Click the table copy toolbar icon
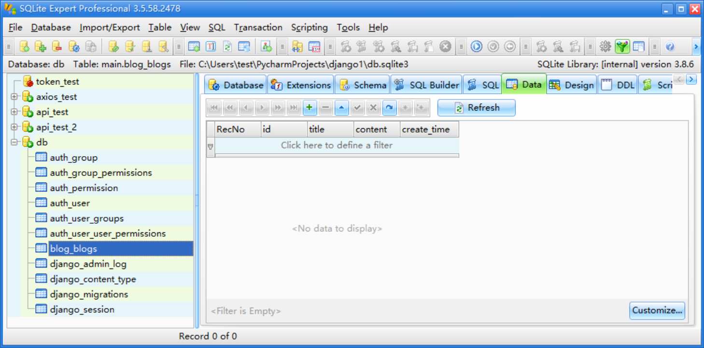Screen dimensions: 704x348 [244, 47]
